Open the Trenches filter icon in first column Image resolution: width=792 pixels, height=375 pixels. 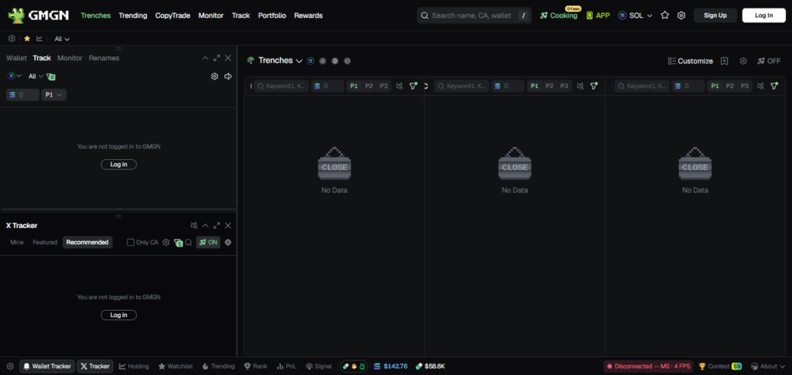[414, 86]
